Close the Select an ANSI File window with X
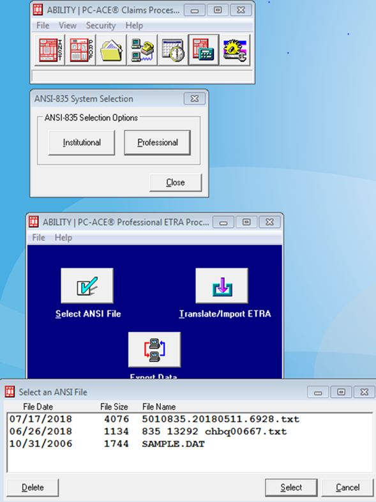Screen dimensions: 376x502 tap(364, 392)
